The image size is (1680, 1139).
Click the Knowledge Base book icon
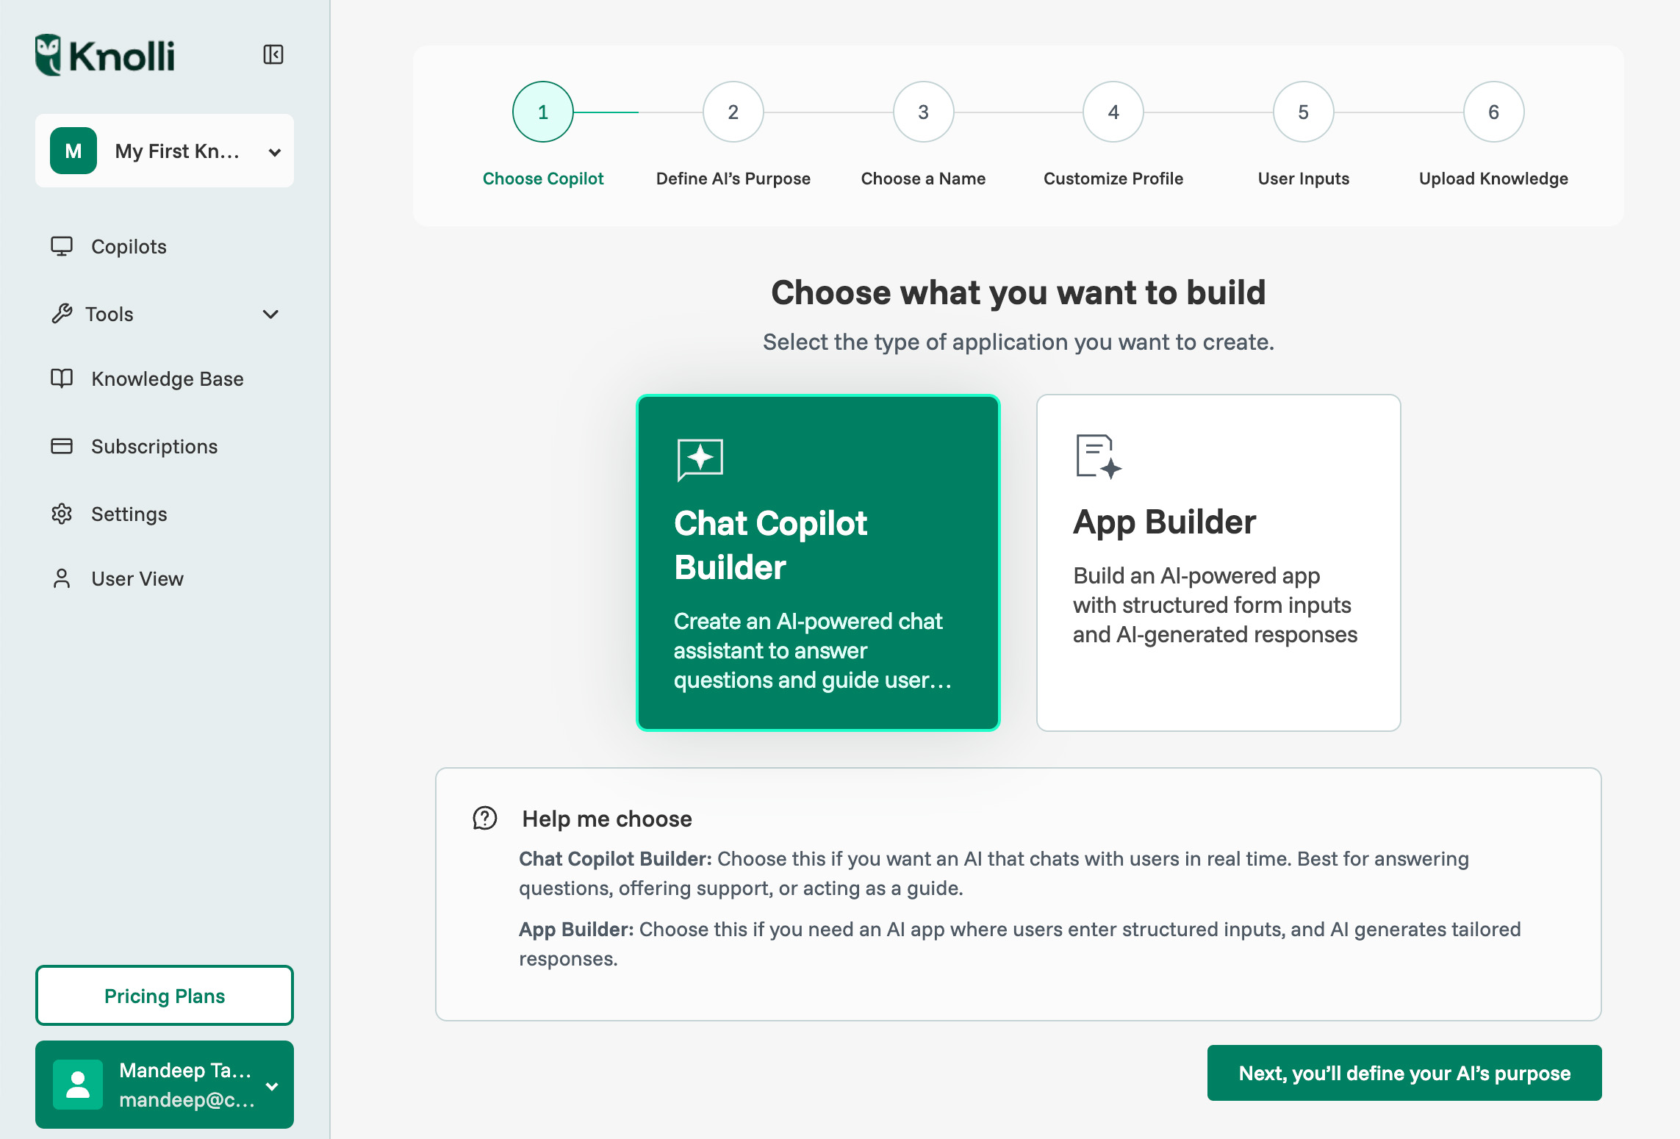point(62,378)
